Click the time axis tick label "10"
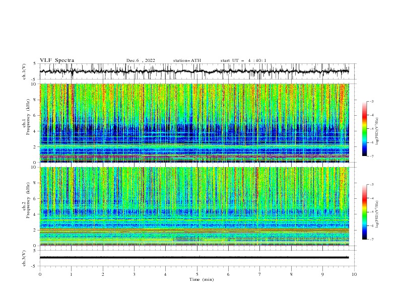Image resolution: width=399 pixels, height=308 pixels. [354, 274]
